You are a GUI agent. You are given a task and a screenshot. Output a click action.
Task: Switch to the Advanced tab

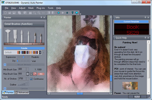pos(22,92)
